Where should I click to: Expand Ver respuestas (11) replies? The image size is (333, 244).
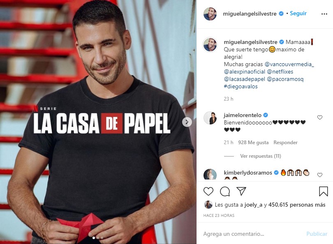[261, 156]
